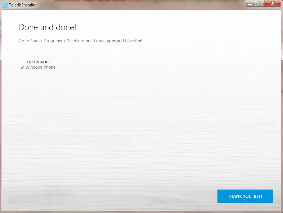
Task: Select the Windows Phone item text
Action: click(x=40, y=67)
